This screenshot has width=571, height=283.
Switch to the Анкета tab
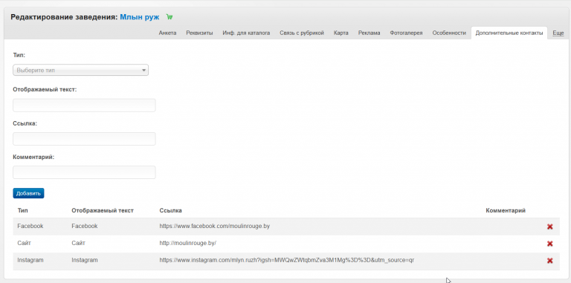167,33
